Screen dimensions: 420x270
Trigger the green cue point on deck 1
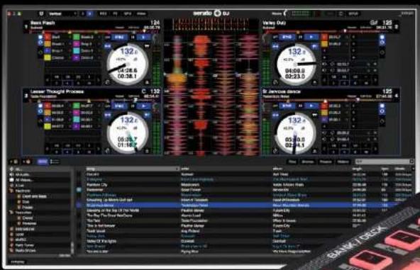coord(77,37)
